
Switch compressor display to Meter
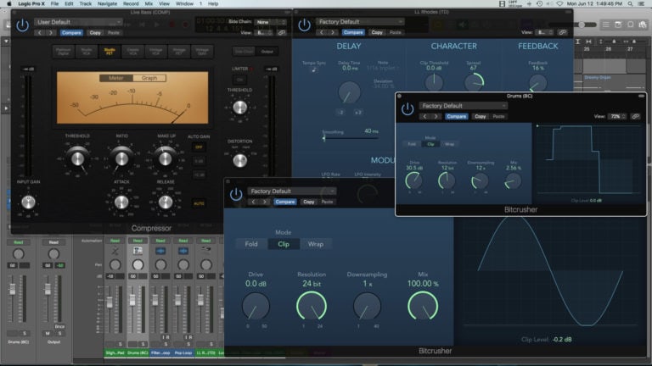point(116,78)
